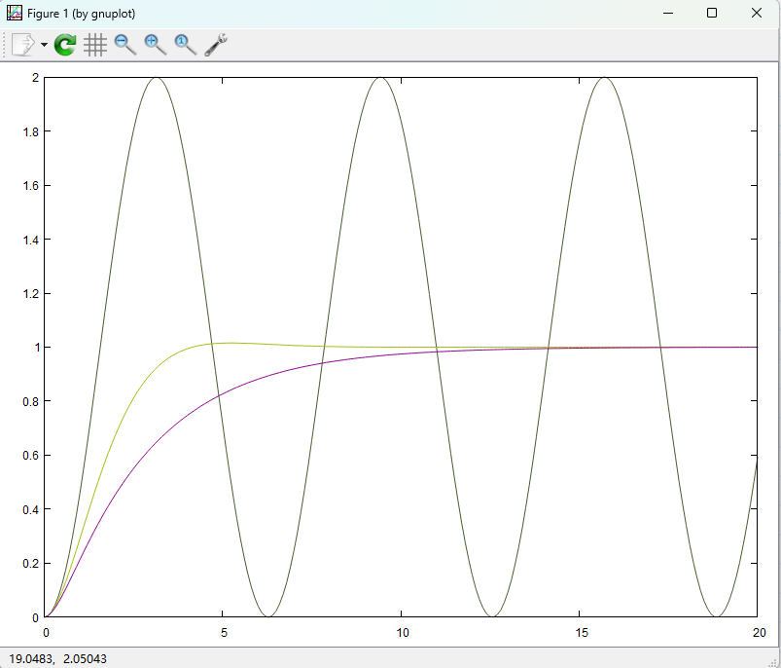Open the export dropdown arrow
This screenshot has width=781, height=668.
pyautogui.click(x=44, y=46)
